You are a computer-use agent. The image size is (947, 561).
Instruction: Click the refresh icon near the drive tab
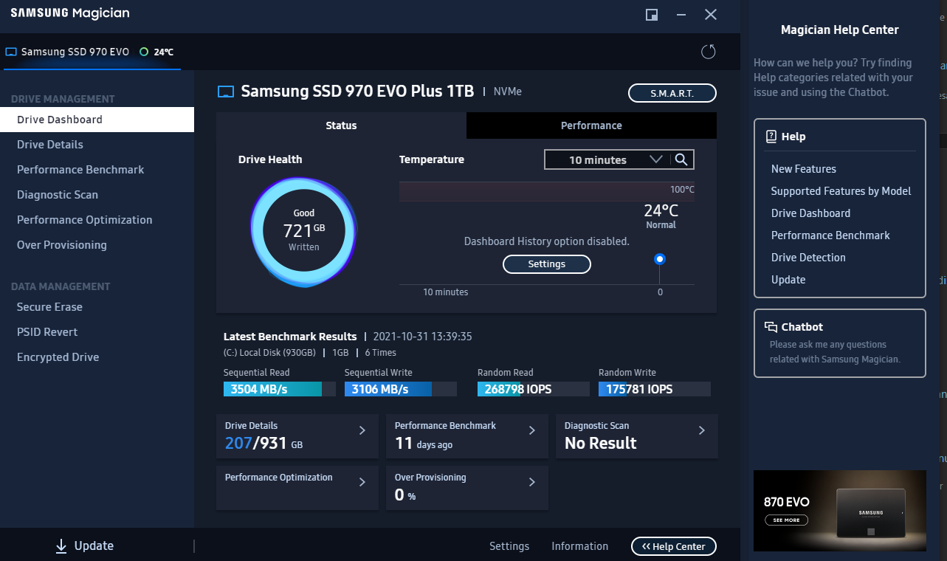(708, 51)
